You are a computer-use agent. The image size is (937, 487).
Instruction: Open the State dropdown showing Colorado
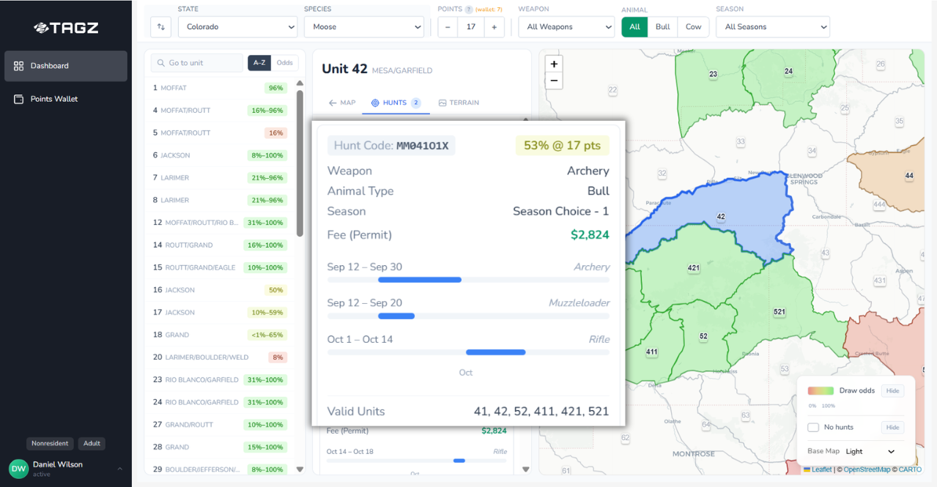coord(237,26)
